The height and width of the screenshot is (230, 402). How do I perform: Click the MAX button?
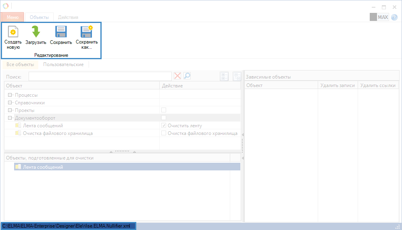point(379,17)
